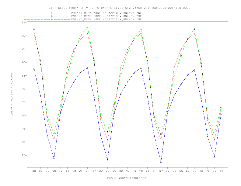Click y-axis tick label 35

(23, 156)
